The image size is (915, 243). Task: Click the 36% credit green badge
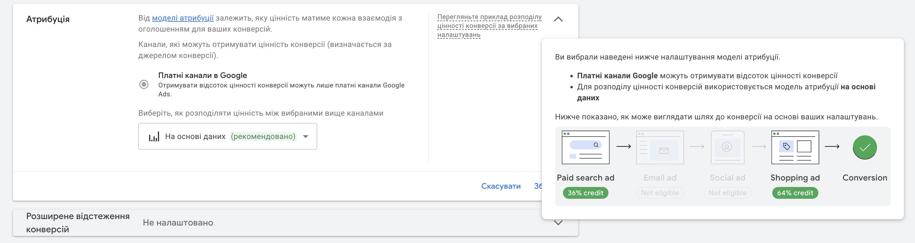(585, 193)
